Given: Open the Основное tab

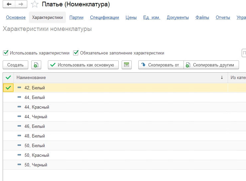Looking at the screenshot, I should tap(16, 18).
